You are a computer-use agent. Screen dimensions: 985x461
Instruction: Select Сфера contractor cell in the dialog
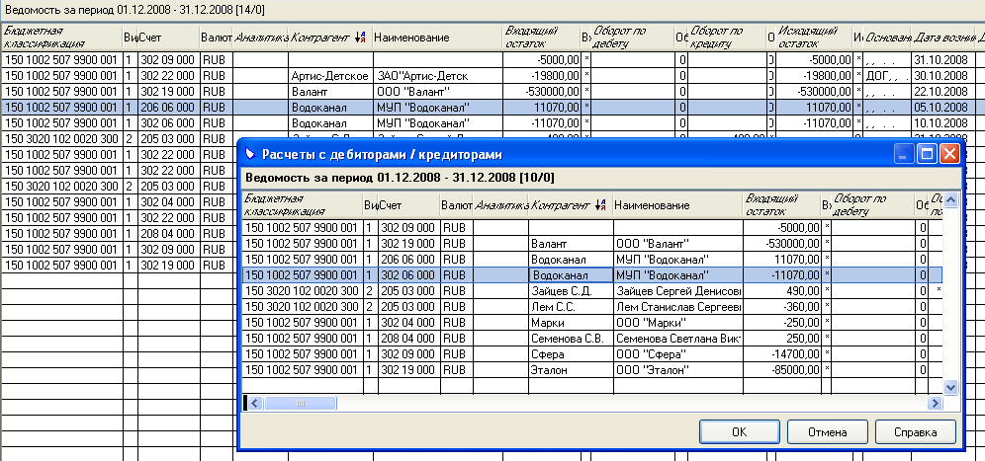tap(571, 354)
